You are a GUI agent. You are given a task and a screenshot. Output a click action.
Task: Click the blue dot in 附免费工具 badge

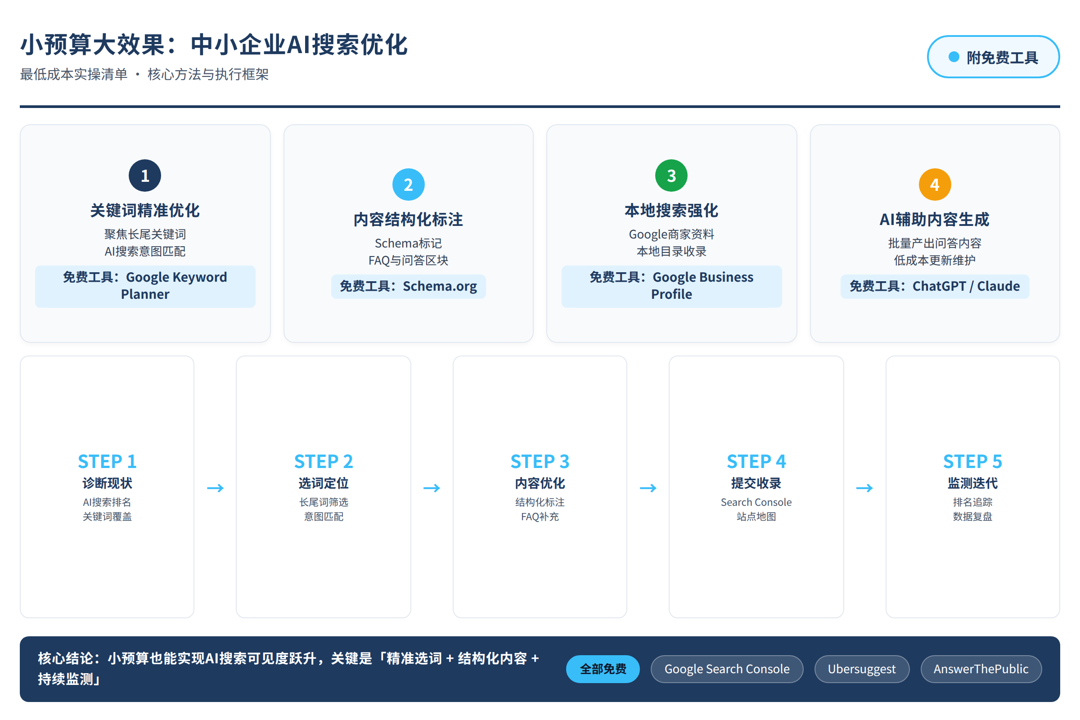click(954, 57)
